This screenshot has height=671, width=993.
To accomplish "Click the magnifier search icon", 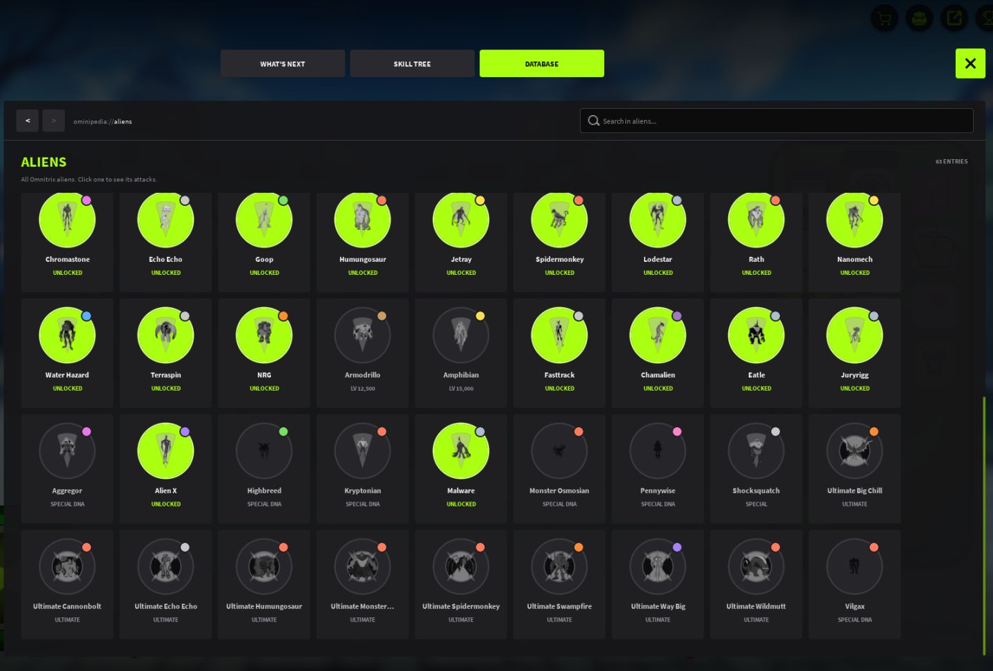I will [x=594, y=121].
